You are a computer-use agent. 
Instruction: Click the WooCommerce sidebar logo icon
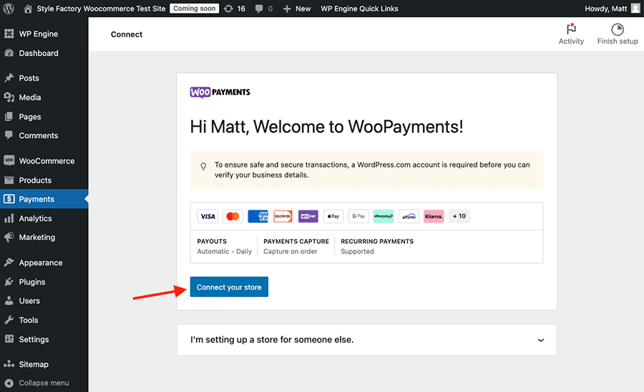(9, 160)
